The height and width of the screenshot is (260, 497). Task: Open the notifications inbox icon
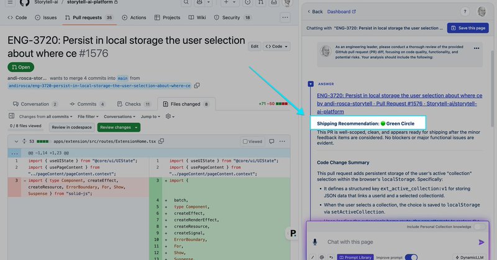click(274, 2)
